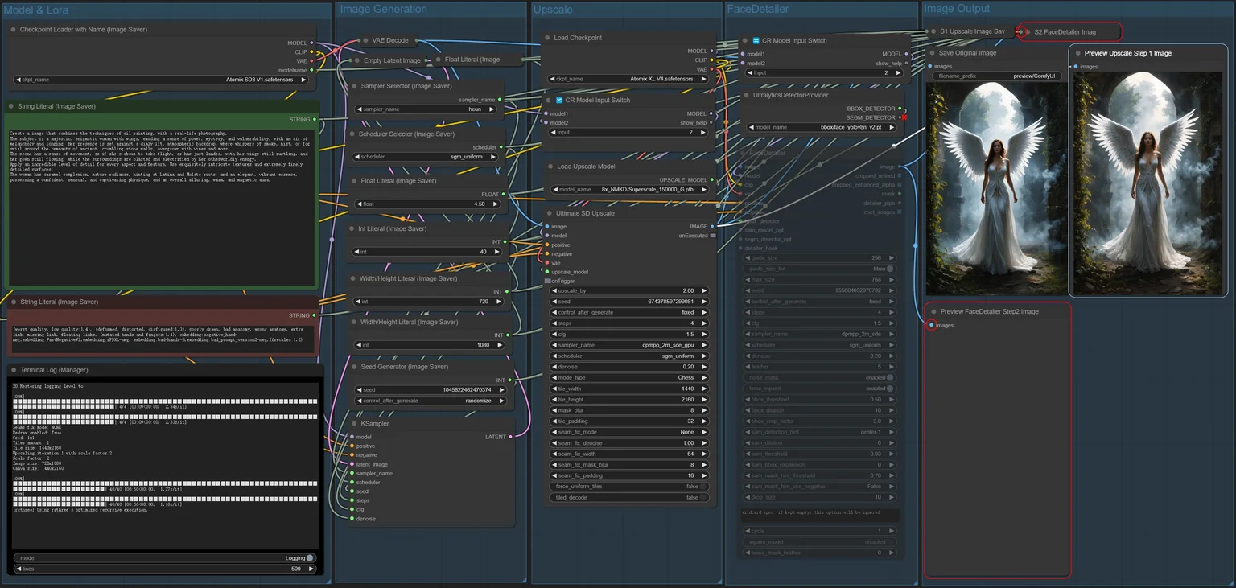Select the FaceDetailer group title
The height and width of the screenshot is (588, 1236).
(x=757, y=10)
